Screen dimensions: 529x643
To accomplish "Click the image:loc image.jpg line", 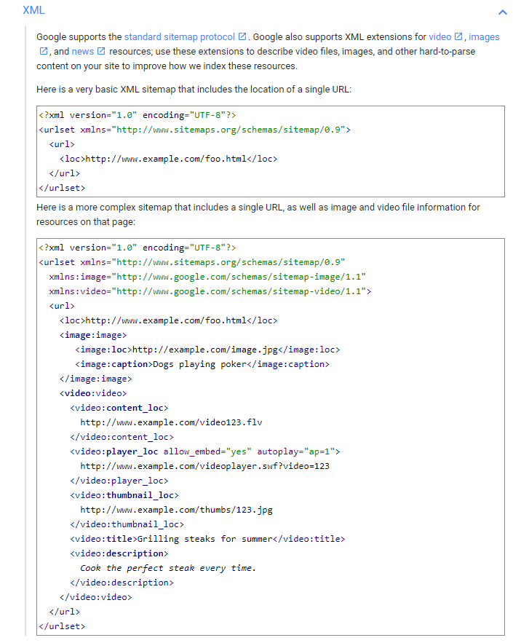I will click(x=208, y=350).
